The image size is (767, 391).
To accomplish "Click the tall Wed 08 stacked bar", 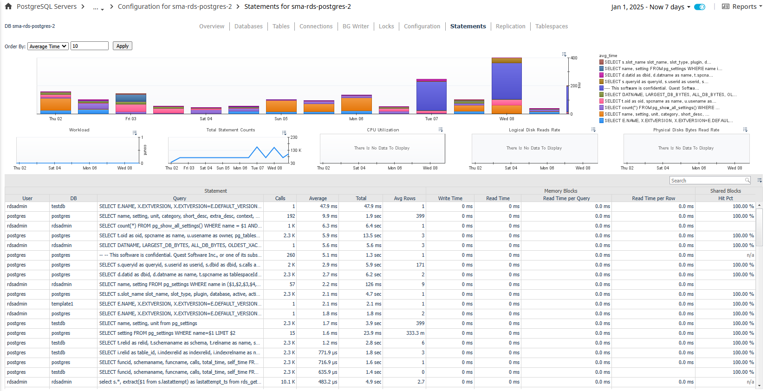I will [x=507, y=86].
